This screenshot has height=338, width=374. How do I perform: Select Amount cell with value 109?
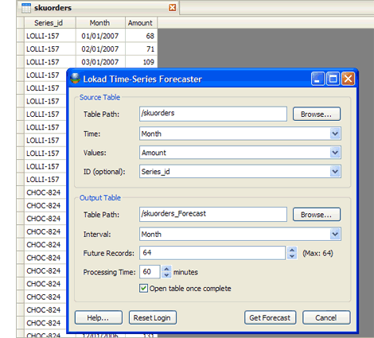(141, 62)
